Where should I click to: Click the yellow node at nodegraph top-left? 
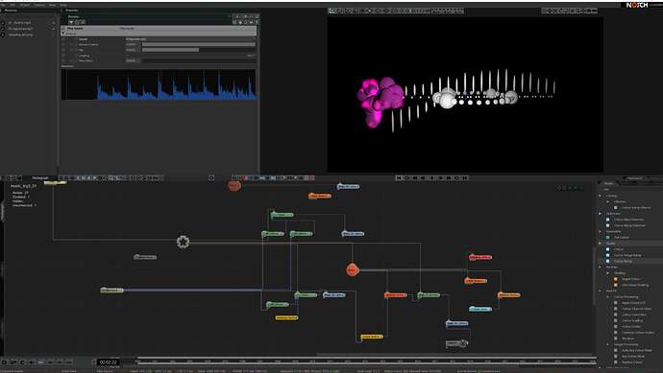[x=55, y=183]
